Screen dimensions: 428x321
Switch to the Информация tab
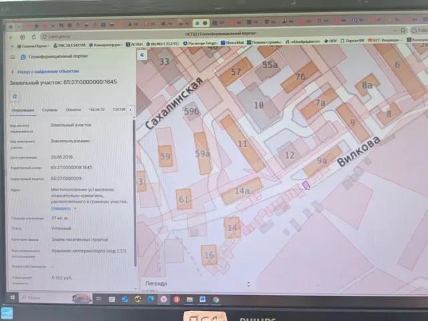(23, 110)
